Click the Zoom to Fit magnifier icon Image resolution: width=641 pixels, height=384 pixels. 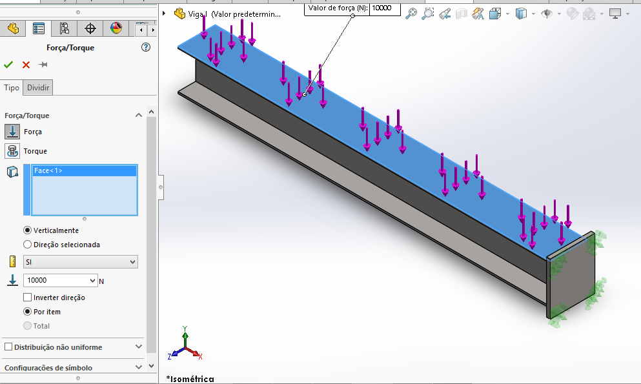(411, 14)
